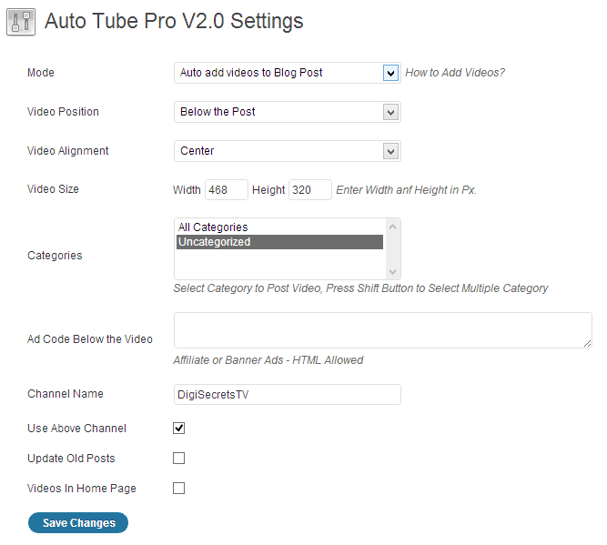This screenshot has width=607, height=545.
Task: Open the Mode dropdown
Action: [x=287, y=73]
